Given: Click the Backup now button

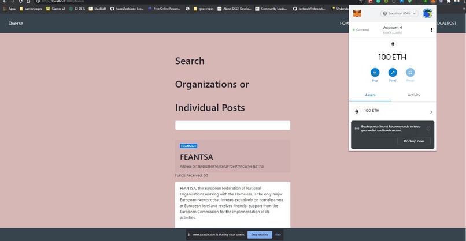Looking at the screenshot, I should point(414,141).
